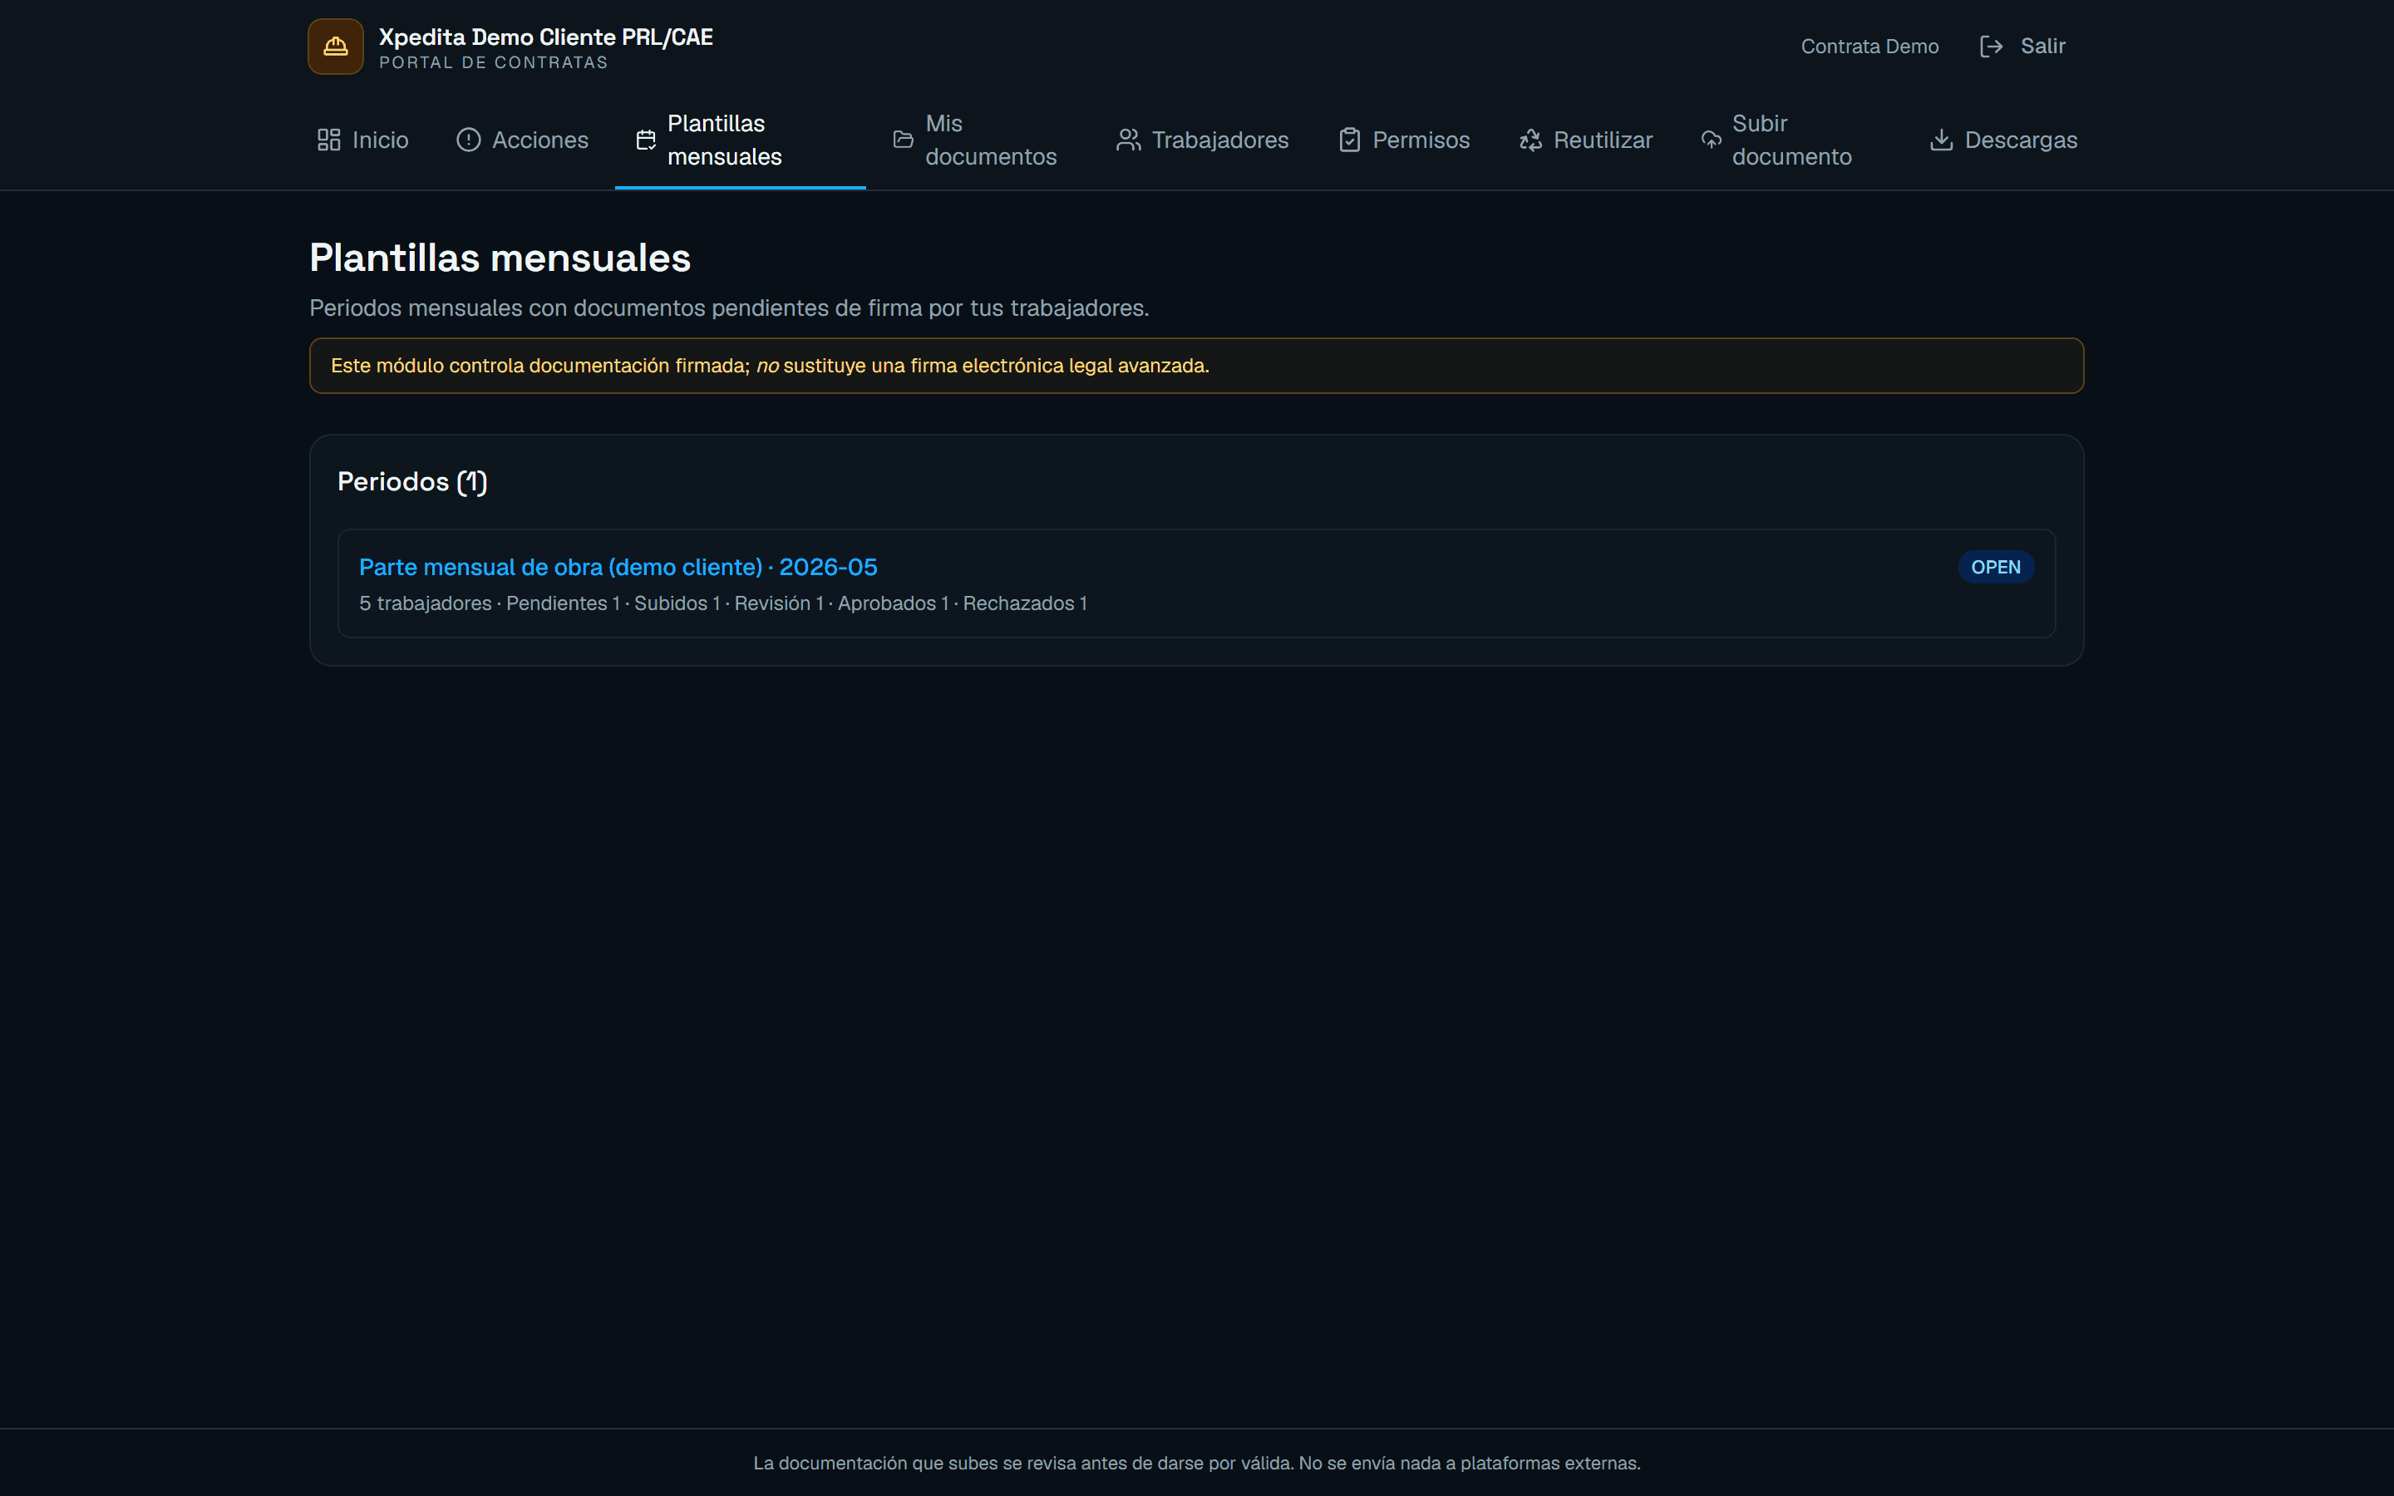Click the Periodos (1) section heading

pos(412,482)
